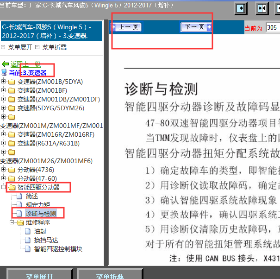Expand 变速器(ZM001BF) node
This screenshot has width=280, height=279.
[x=3, y=90]
